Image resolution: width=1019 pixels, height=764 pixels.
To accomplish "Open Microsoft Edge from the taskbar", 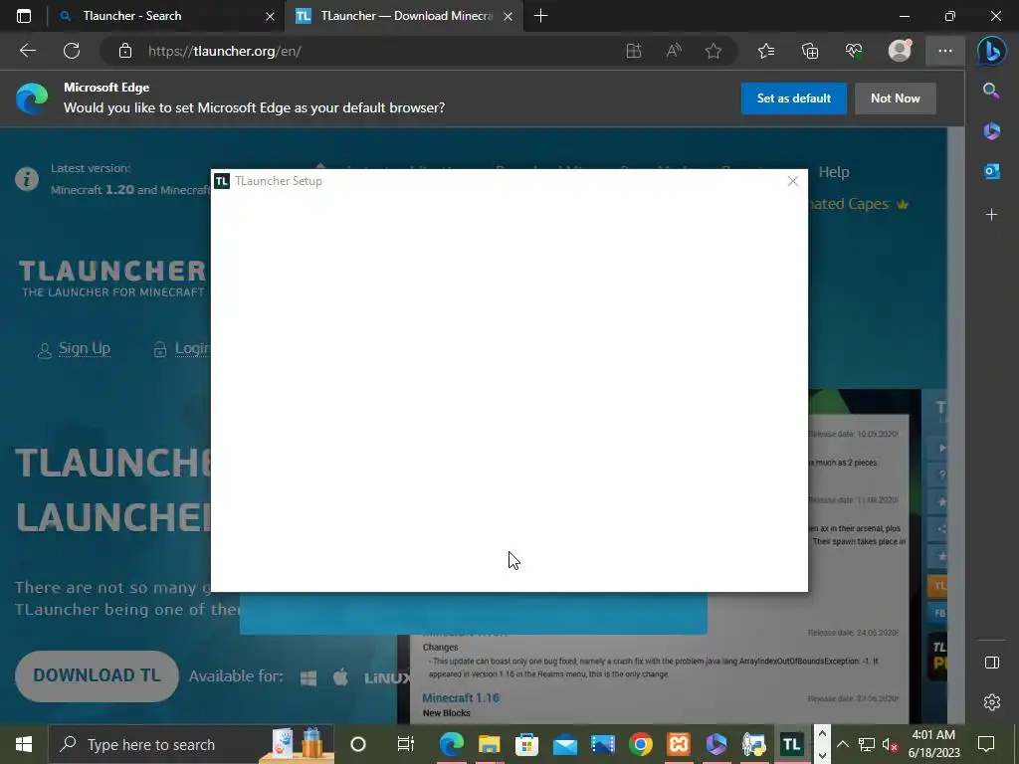I will (x=451, y=744).
